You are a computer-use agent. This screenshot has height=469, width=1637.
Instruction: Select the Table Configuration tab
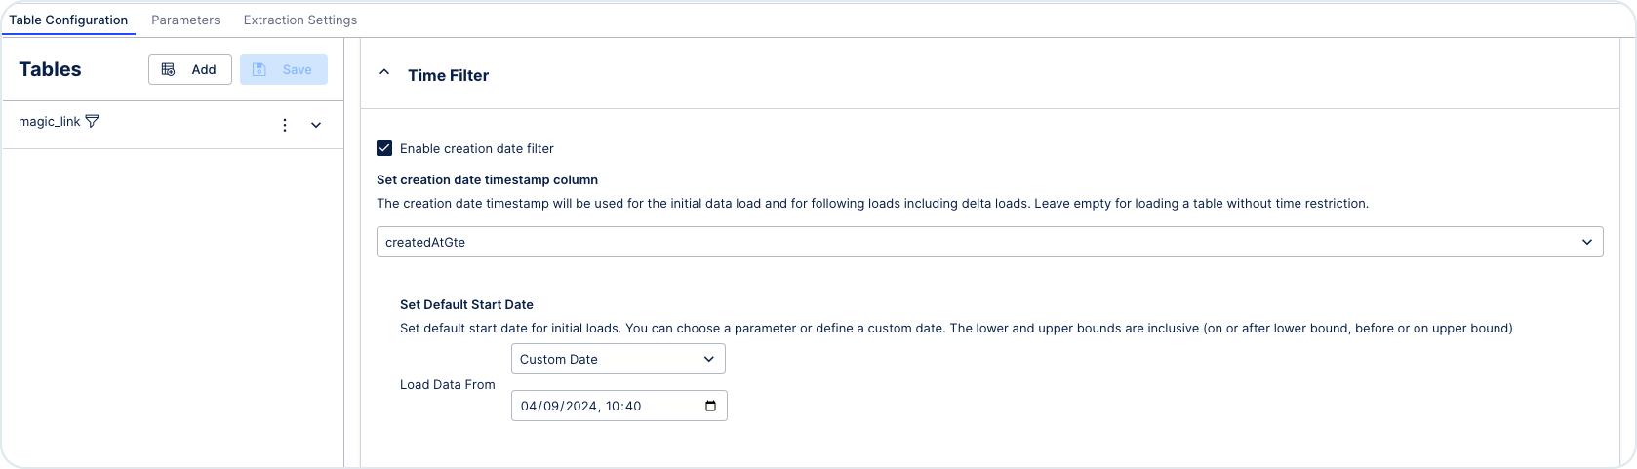68,20
